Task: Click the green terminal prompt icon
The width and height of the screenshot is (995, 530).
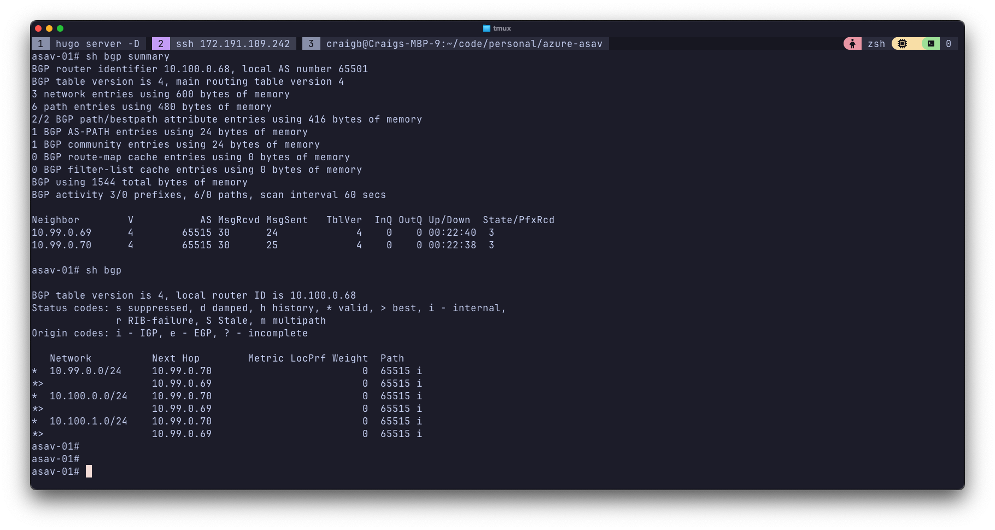Action: click(930, 44)
